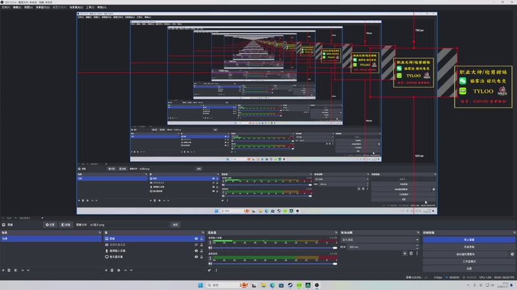Remove the selected source with trash icon
Image resolution: width=517 pixels, height=290 pixels.
tap(112, 270)
